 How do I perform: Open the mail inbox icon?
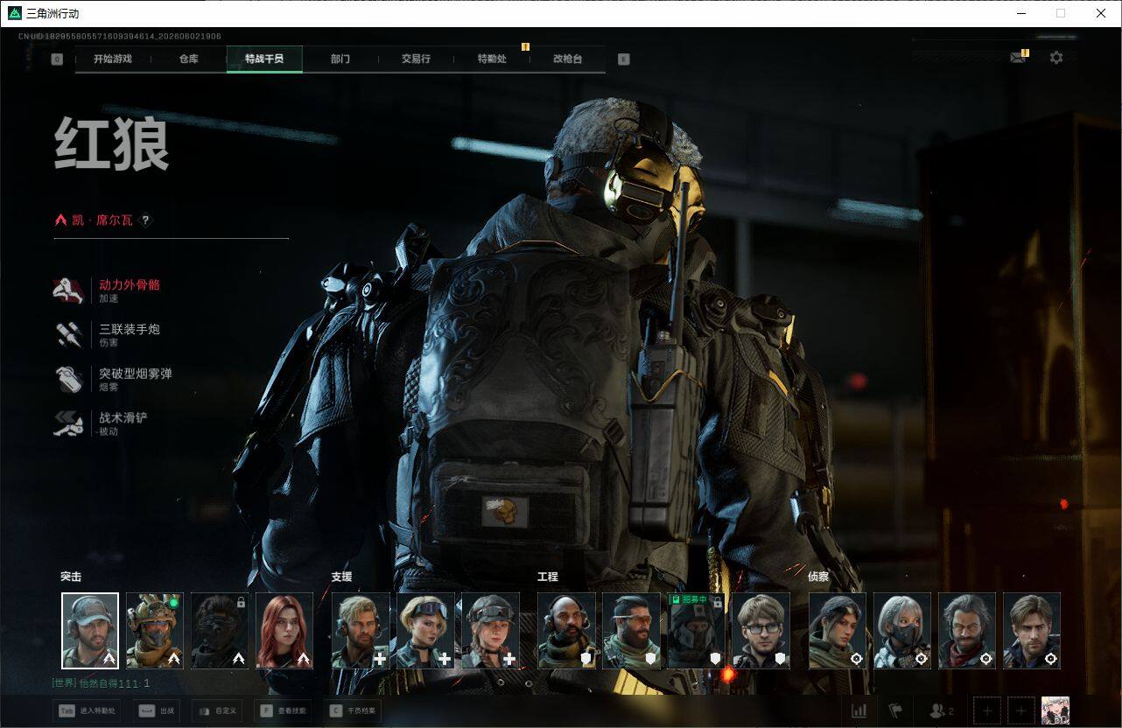[1018, 58]
